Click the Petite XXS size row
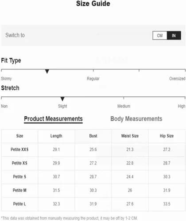The image size is (186, 221). [x=93, y=149]
